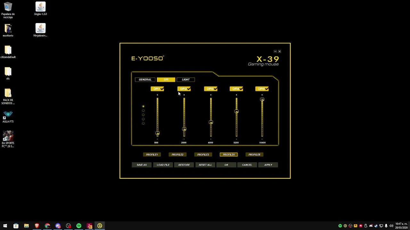Open Discord from taskbar
Screen dimensions: 410x230
coord(58,226)
